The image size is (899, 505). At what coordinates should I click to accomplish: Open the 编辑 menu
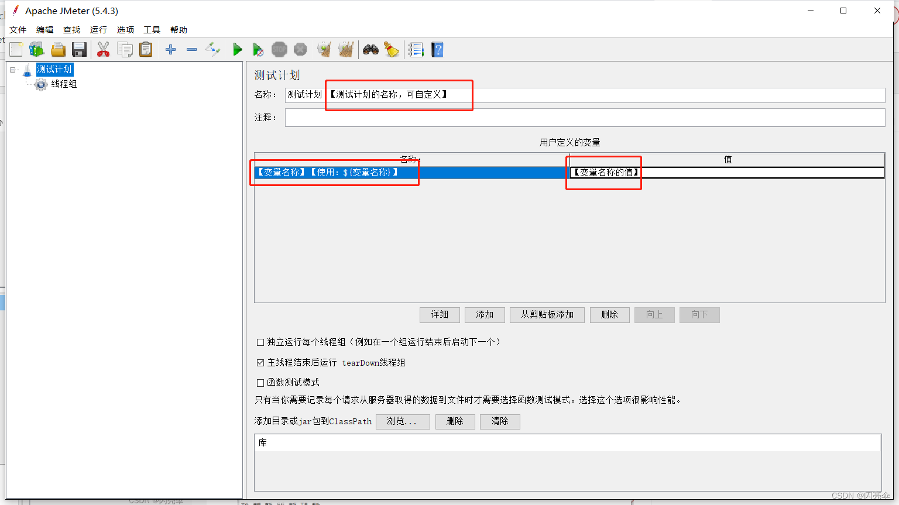point(45,30)
